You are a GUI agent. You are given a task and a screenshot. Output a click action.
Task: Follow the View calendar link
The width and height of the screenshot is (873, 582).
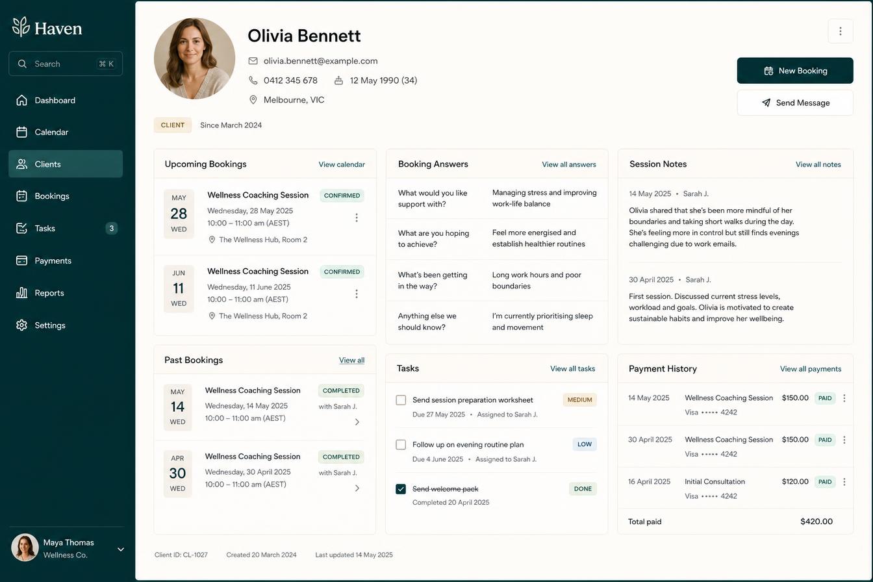click(x=342, y=164)
